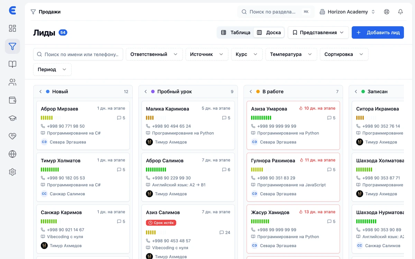415x259 pixels.
Task: Open the graduation cap icon in sidebar
Action: pyautogui.click(x=12, y=118)
